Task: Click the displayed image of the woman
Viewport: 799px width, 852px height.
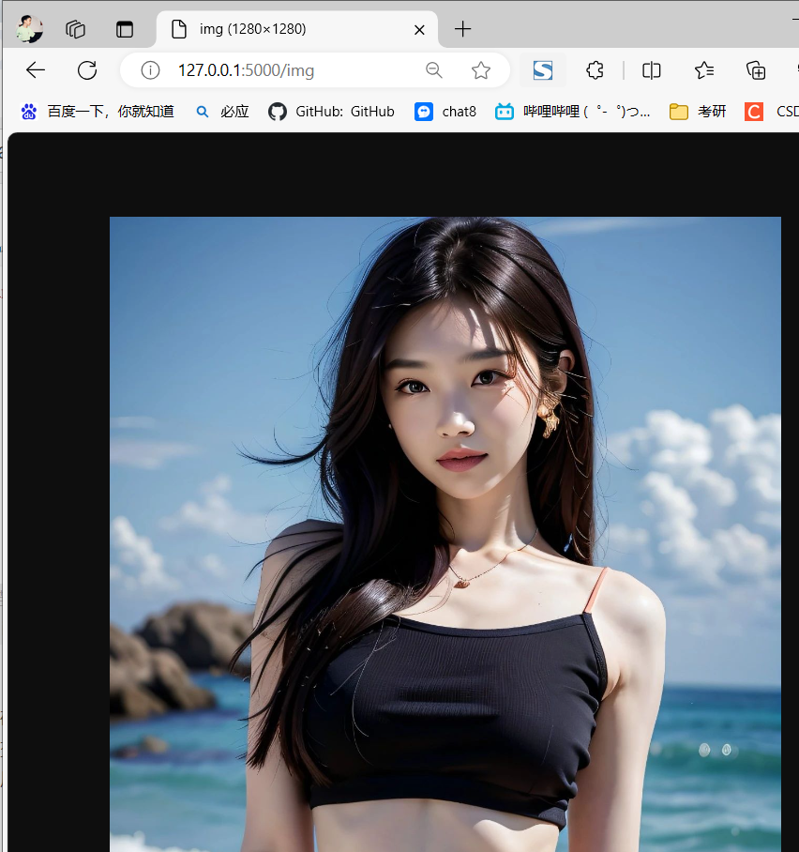Action: (445, 534)
